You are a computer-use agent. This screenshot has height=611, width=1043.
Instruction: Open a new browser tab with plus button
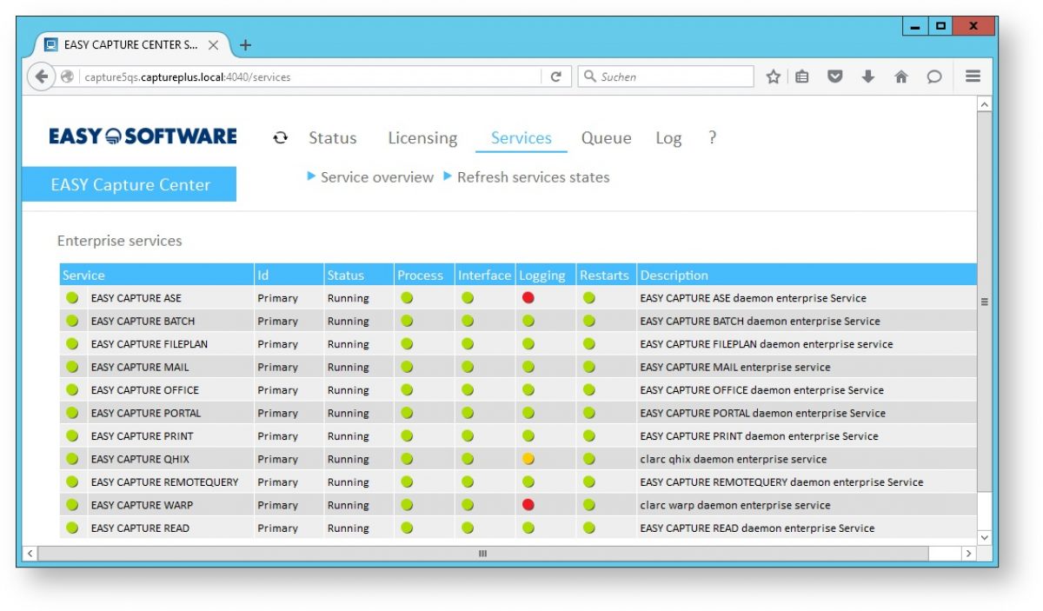[245, 45]
